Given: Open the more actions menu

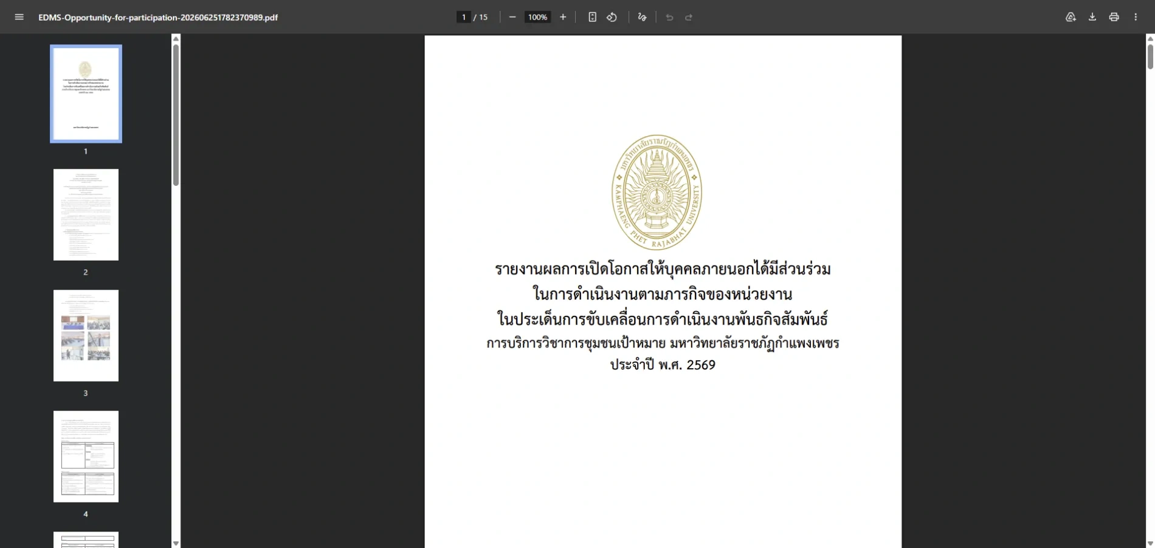Looking at the screenshot, I should [1136, 17].
